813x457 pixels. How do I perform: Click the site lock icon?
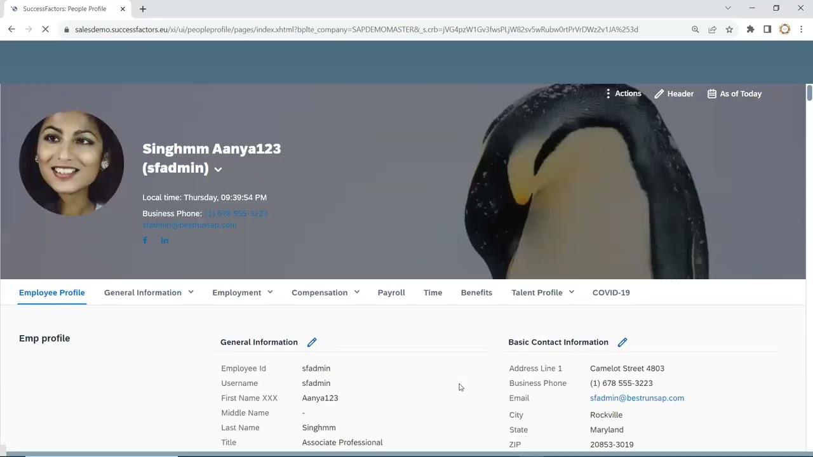pyautogui.click(x=66, y=29)
